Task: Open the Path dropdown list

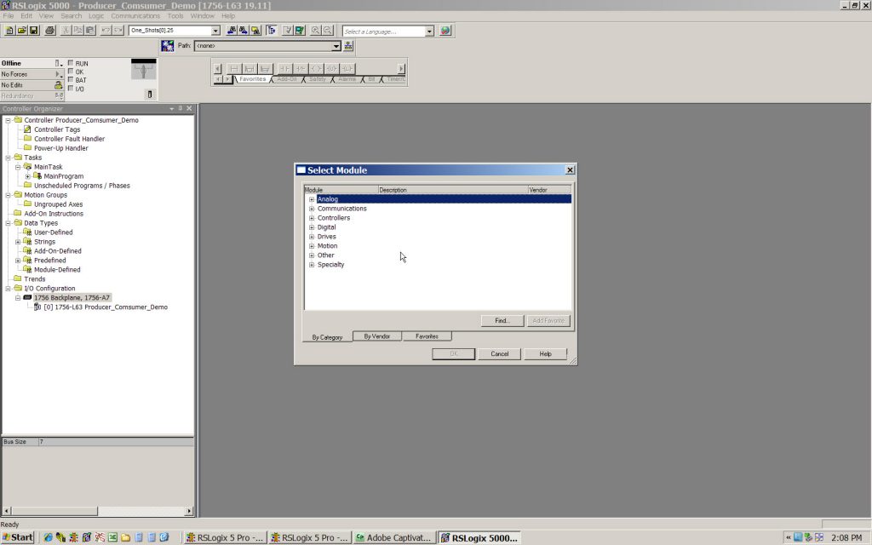Action: click(x=336, y=46)
